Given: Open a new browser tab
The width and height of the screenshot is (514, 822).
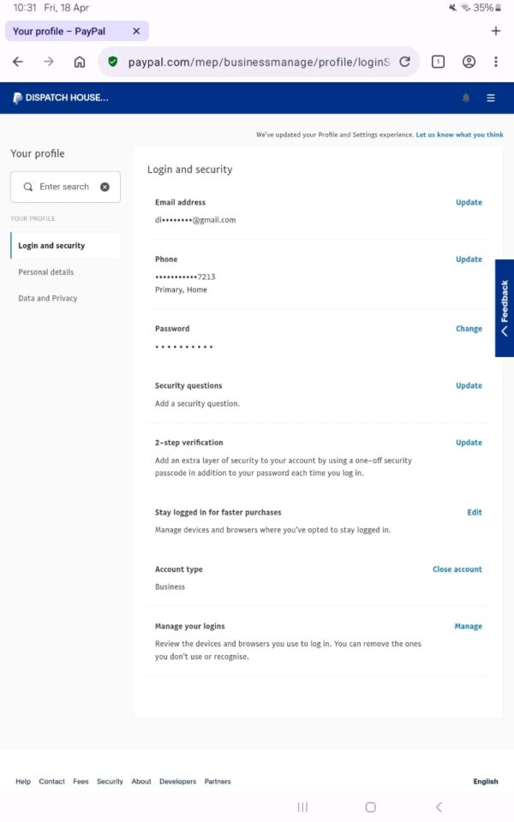Looking at the screenshot, I should [x=496, y=32].
